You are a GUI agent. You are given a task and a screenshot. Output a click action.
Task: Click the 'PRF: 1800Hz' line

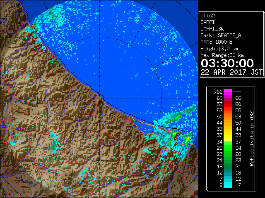coord(217,42)
